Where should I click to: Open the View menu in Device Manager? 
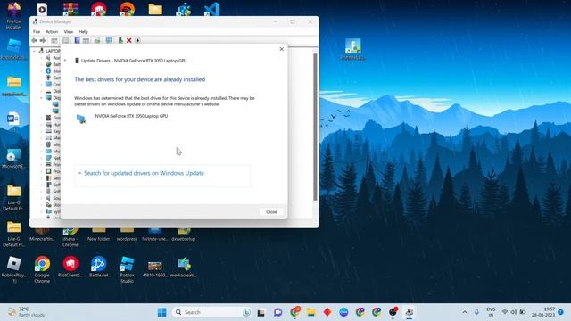click(69, 32)
